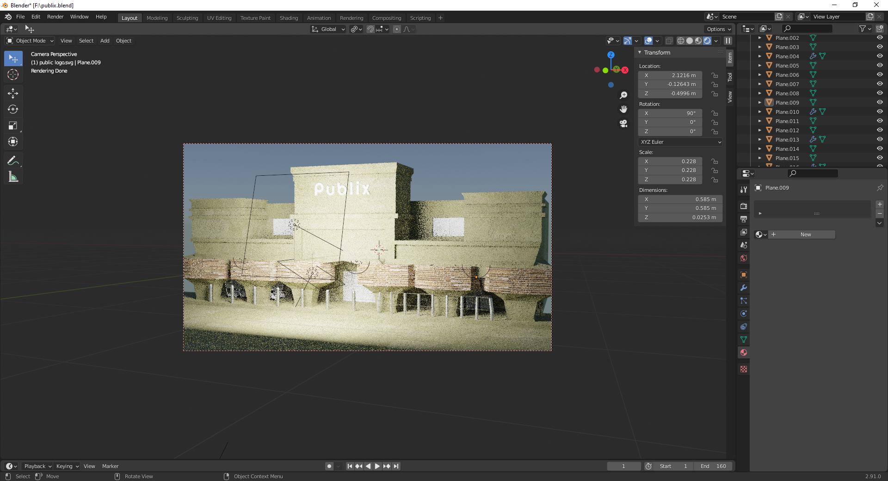This screenshot has height=481, width=888.
Task: Open Material properties tab icon
Action: click(744, 352)
